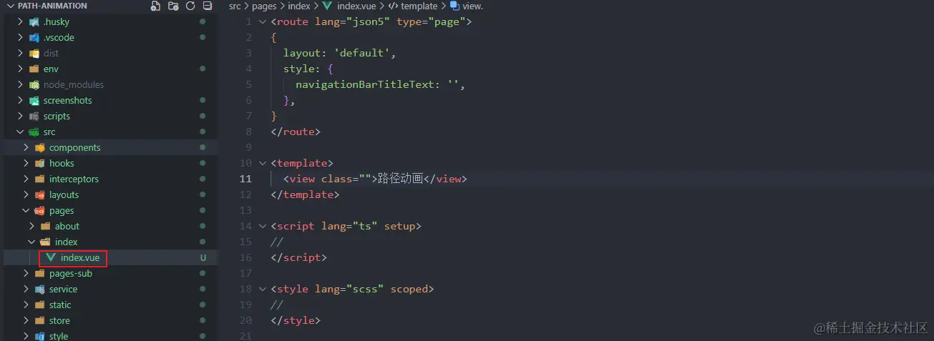Select the interceptors folder label
This screenshot has width=934, height=341.
[x=74, y=179]
